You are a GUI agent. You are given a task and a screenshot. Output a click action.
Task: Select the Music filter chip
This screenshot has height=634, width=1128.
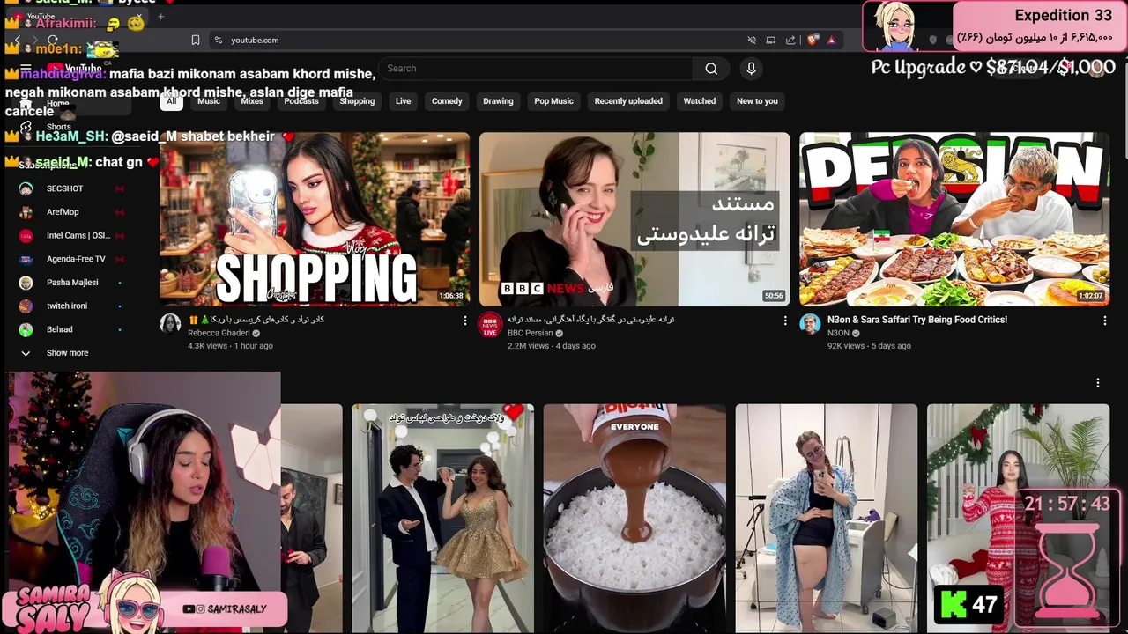[x=209, y=101]
